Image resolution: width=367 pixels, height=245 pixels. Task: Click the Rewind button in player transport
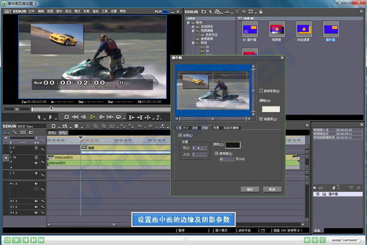(75, 117)
